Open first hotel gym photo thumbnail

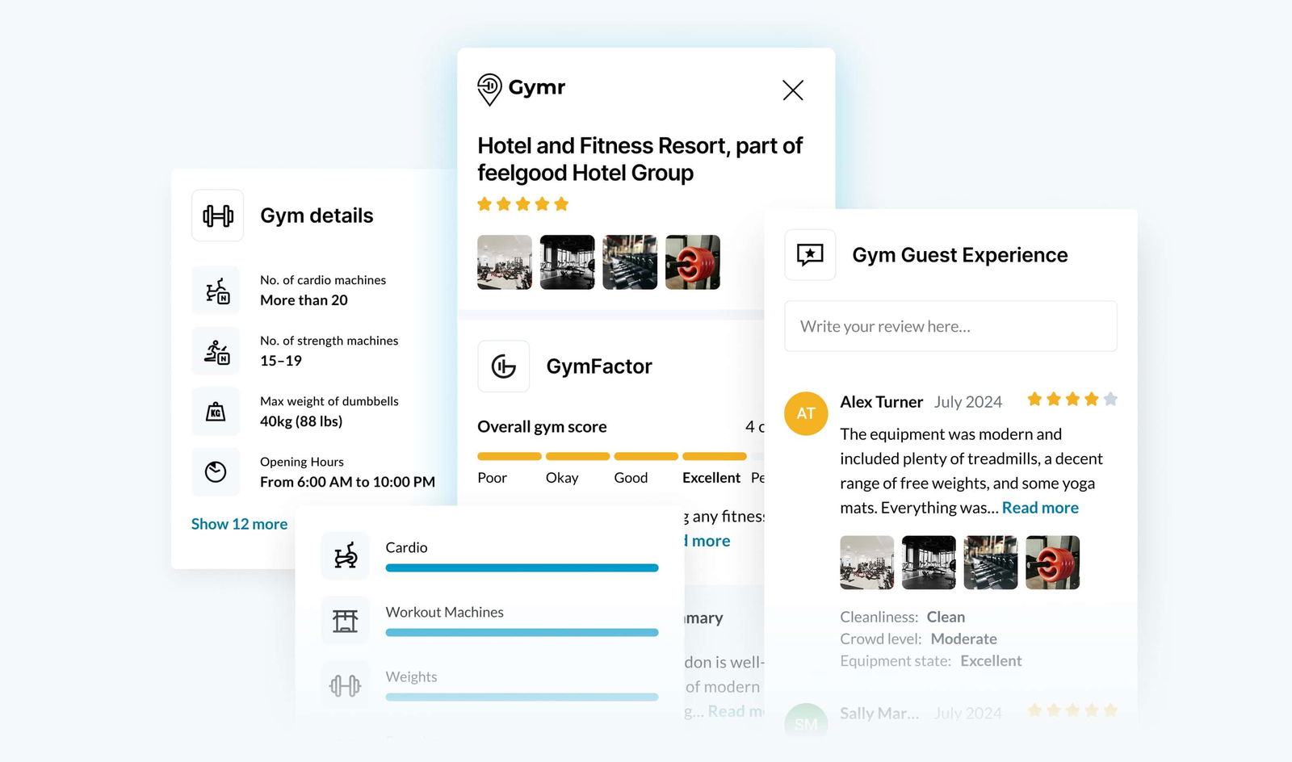(x=505, y=262)
